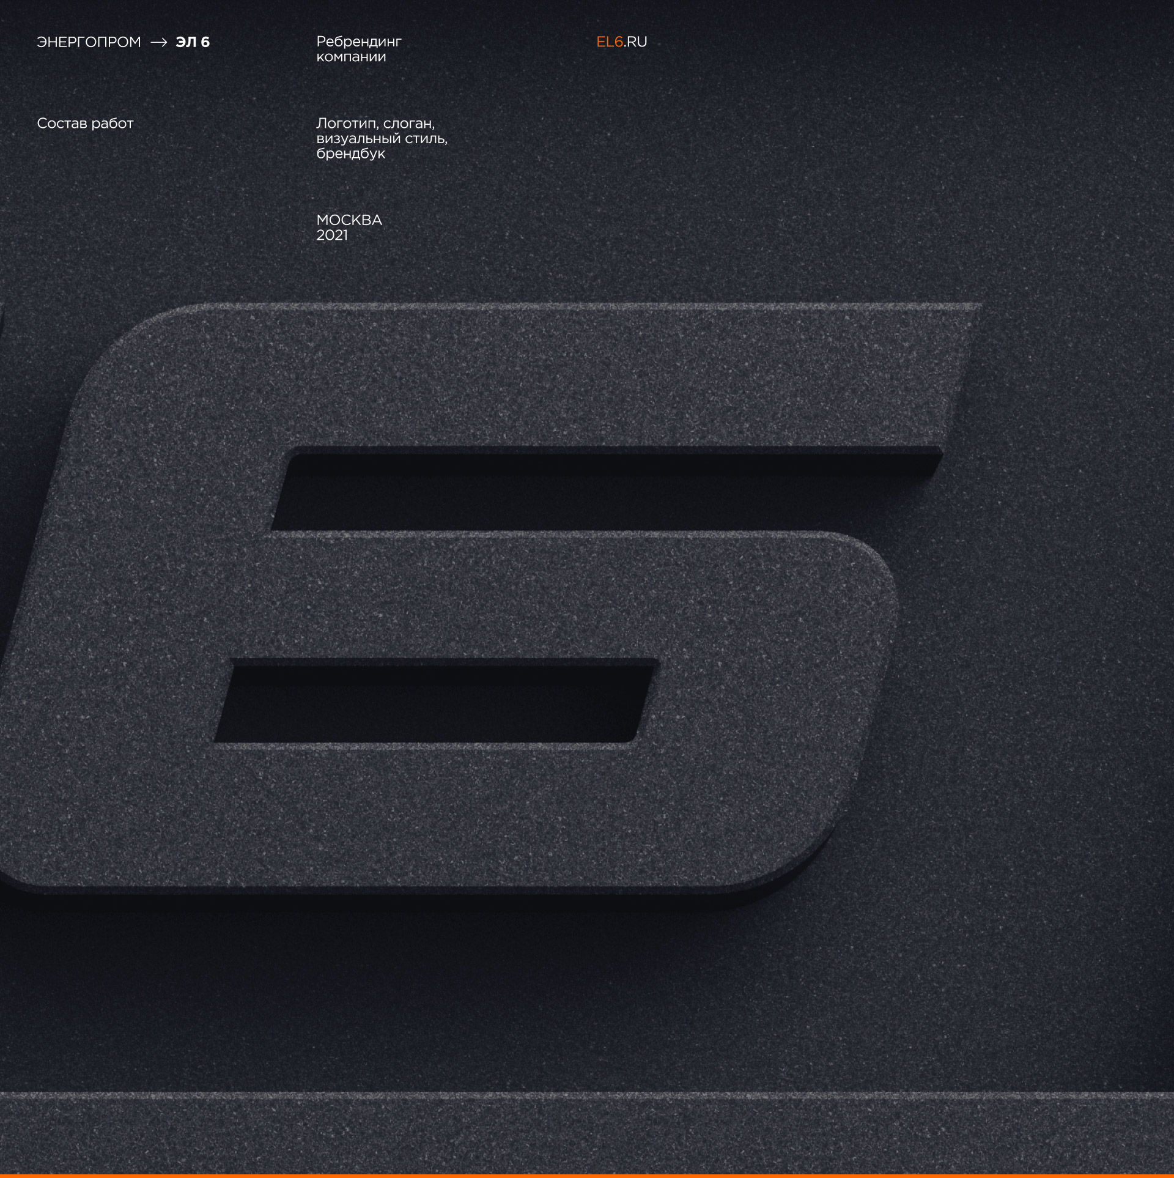1174x1178 pixels.
Task: Click the bottom horizontal bar of the 6
Action: pyautogui.click(x=428, y=813)
